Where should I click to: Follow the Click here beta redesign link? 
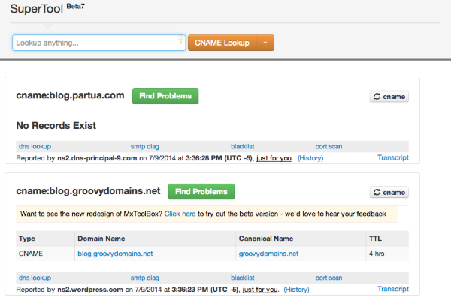(x=180, y=214)
